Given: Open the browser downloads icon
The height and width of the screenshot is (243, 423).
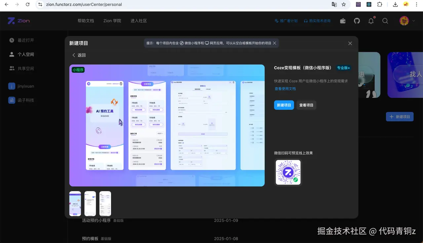Looking at the screenshot, I should pos(395,5).
